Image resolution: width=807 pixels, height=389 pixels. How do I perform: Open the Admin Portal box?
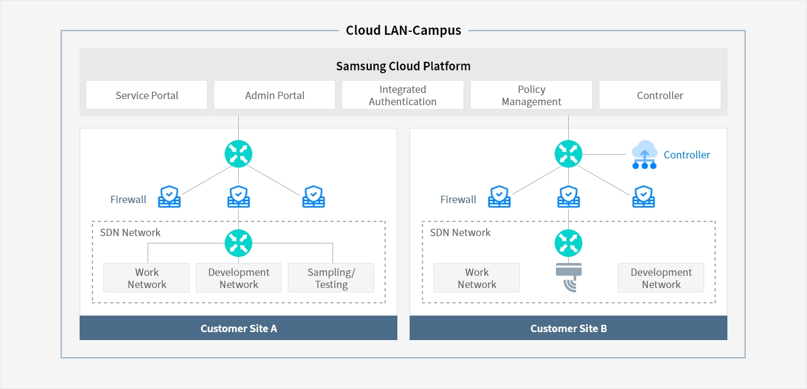click(x=274, y=95)
